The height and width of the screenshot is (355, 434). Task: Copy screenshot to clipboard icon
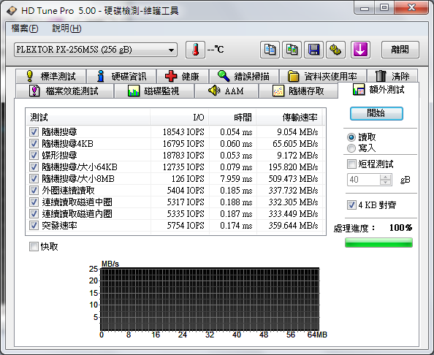tap(292, 50)
